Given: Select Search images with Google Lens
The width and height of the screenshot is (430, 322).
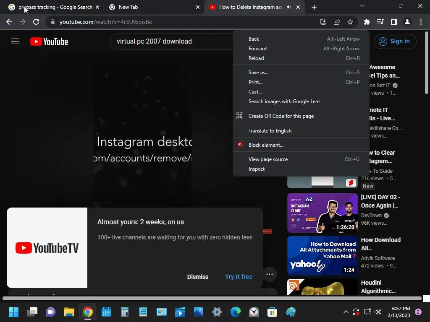Looking at the screenshot, I should coord(301,101).
